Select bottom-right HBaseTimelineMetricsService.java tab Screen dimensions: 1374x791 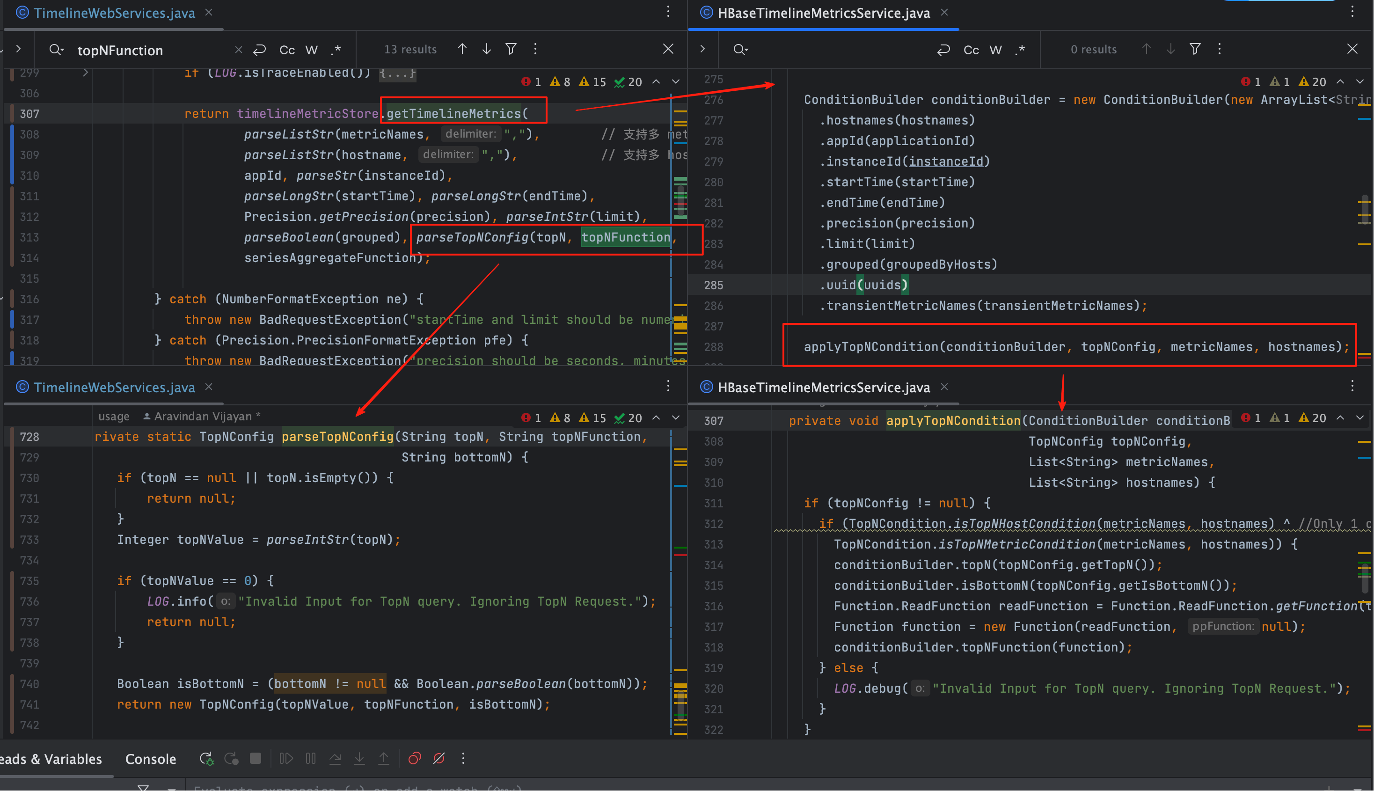823,388
